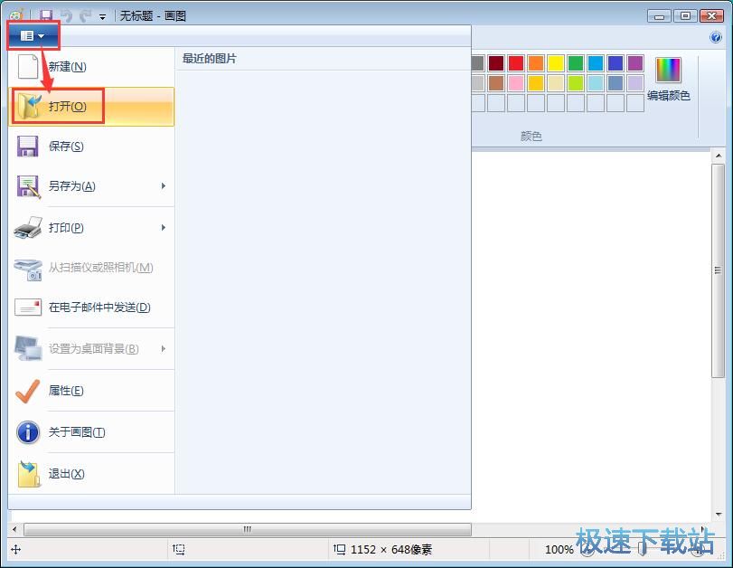Viewport: 733px width, 568px height.
Task: Click the selection size icon in status bar
Action: click(179, 549)
